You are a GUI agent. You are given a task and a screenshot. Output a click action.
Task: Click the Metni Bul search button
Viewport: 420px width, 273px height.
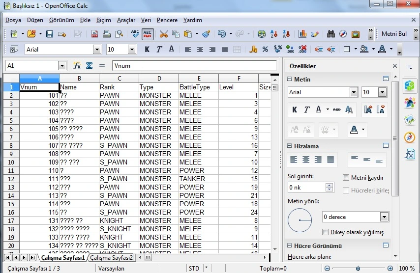tap(394, 34)
